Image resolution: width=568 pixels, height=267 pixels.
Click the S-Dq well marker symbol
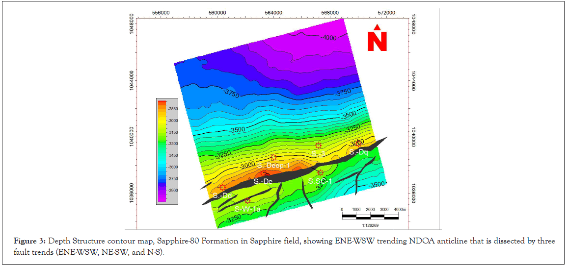359,144
